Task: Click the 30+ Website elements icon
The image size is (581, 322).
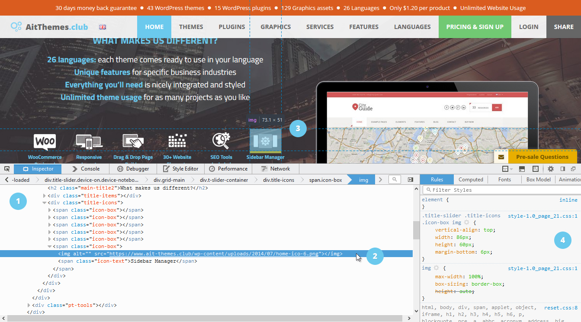Action: tap(177, 142)
